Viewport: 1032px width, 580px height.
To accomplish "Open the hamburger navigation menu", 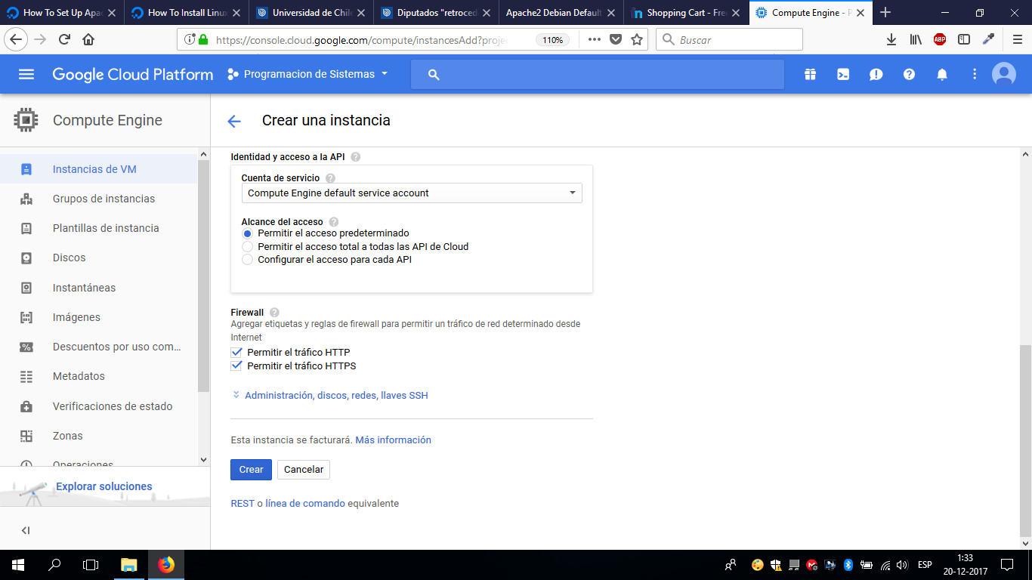I will coord(26,74).
